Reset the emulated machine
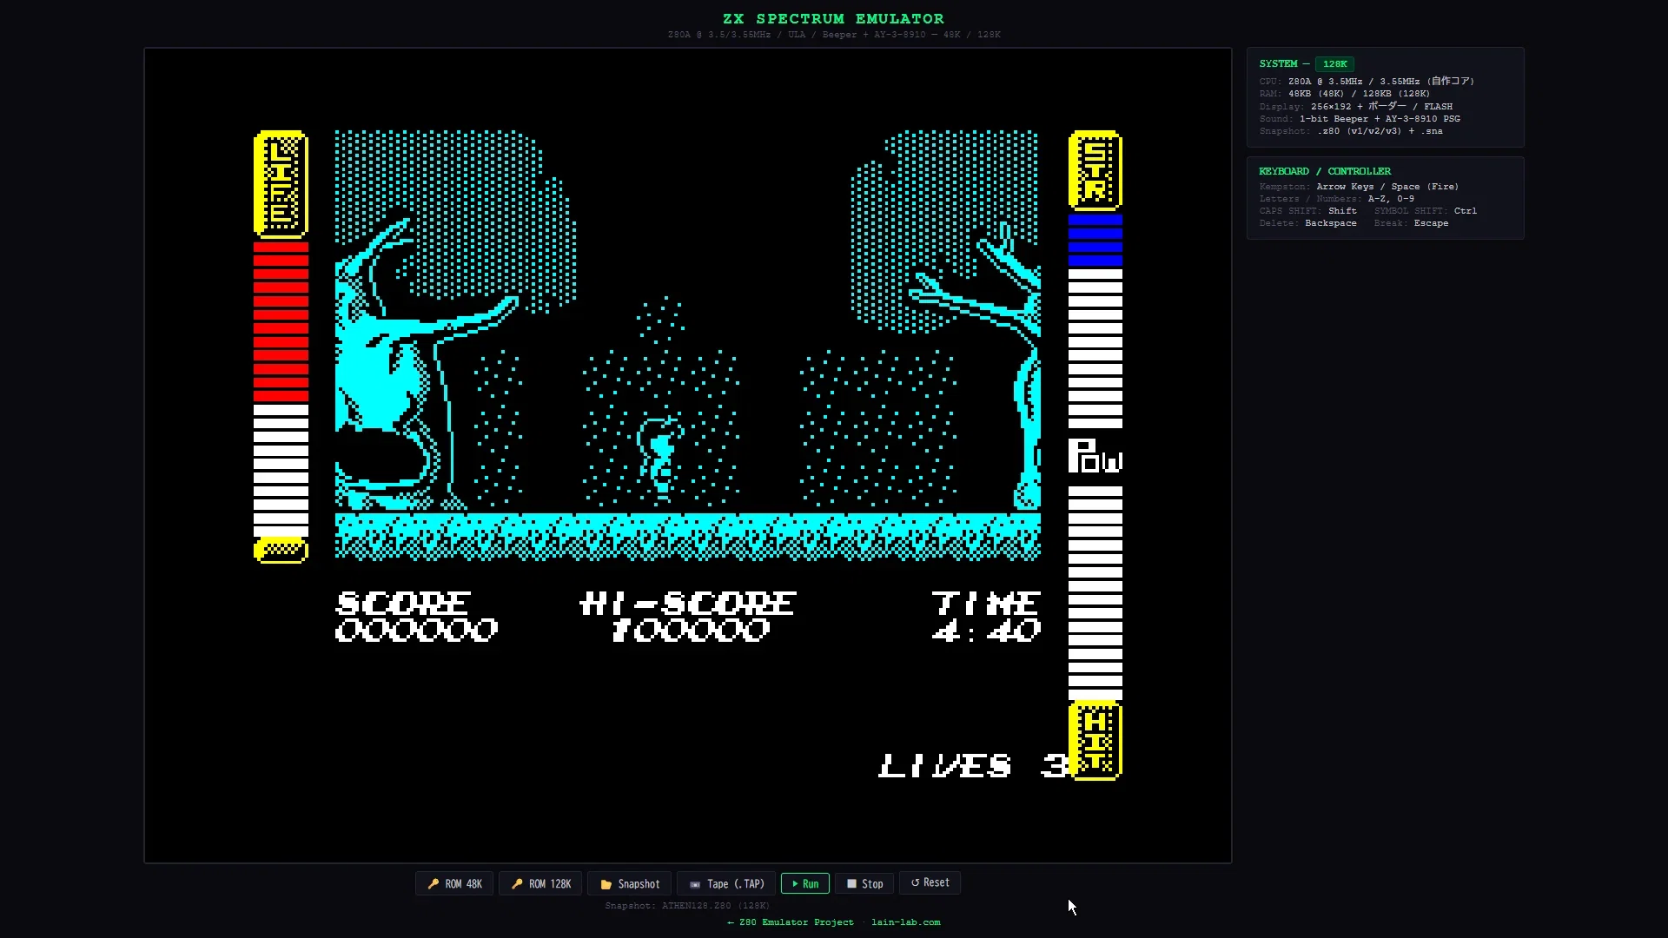The height and width of the screenshot is (938, 1668). click(930, 882)
